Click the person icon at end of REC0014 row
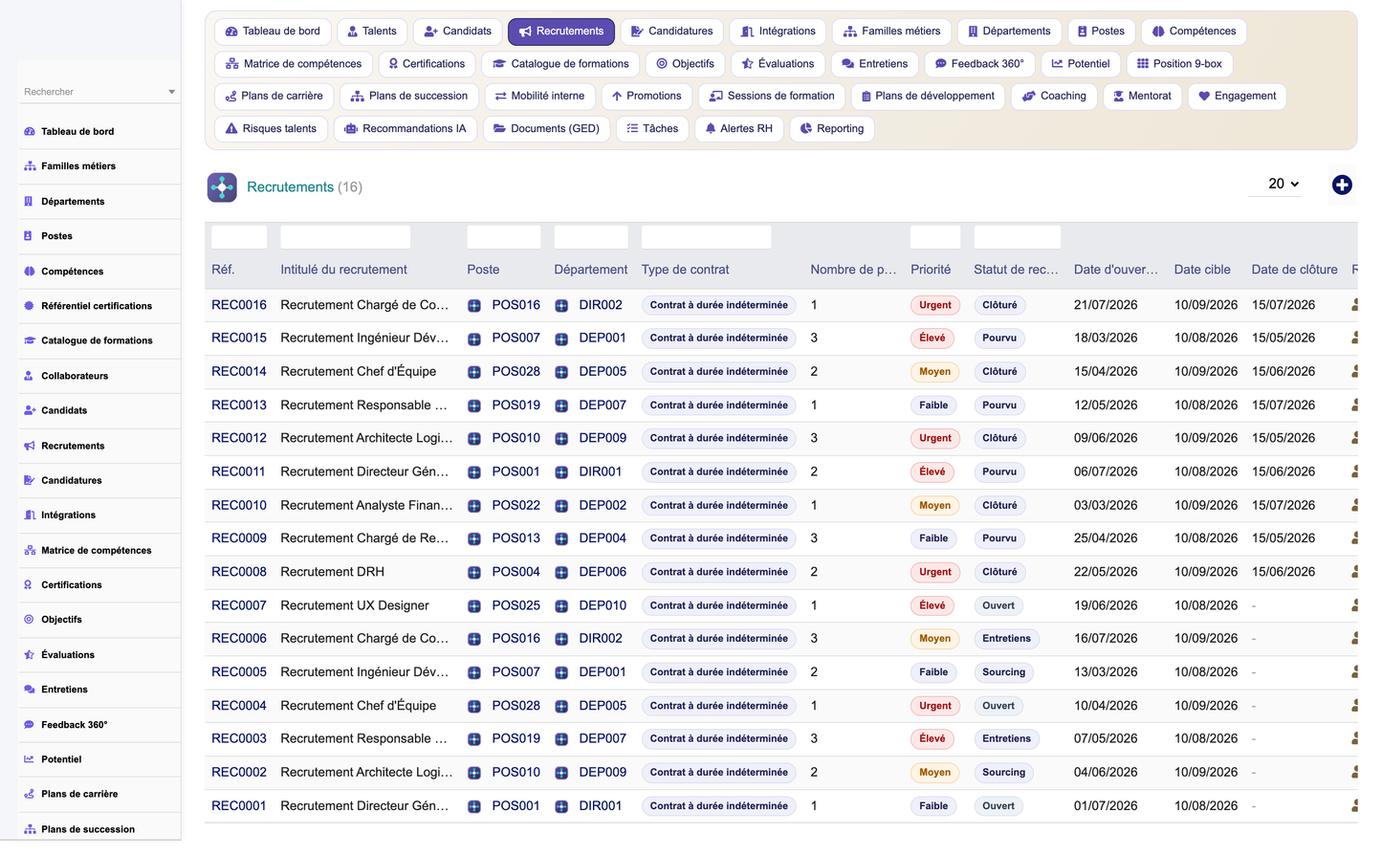 [x=1354, y=372]
